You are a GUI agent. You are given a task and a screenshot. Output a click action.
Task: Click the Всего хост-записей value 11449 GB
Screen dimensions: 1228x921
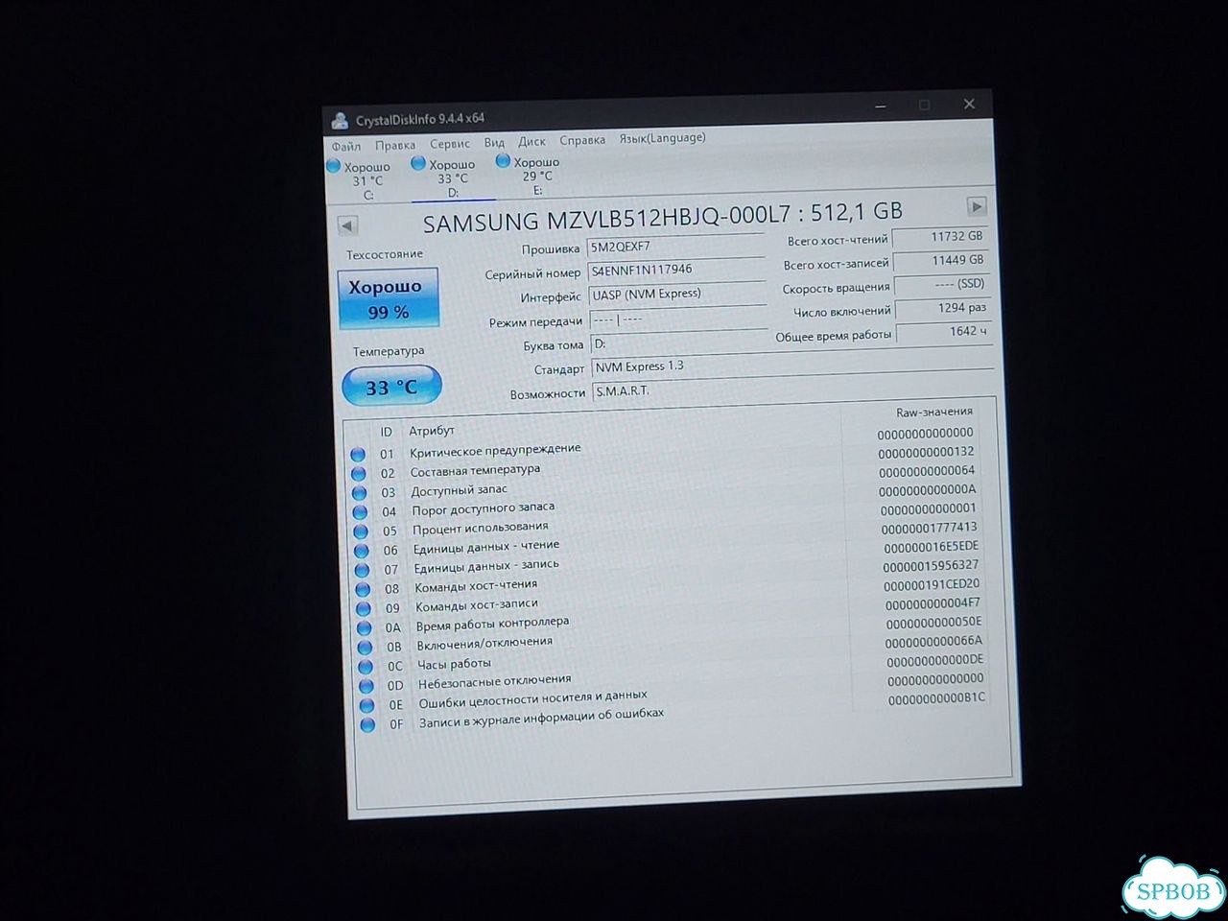[940, 261]
